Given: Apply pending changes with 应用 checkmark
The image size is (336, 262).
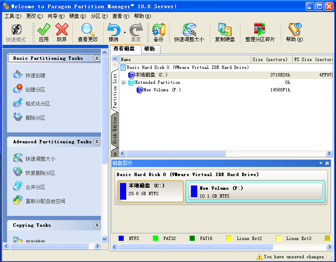Looking at the screenshot, I should (44, 29).
